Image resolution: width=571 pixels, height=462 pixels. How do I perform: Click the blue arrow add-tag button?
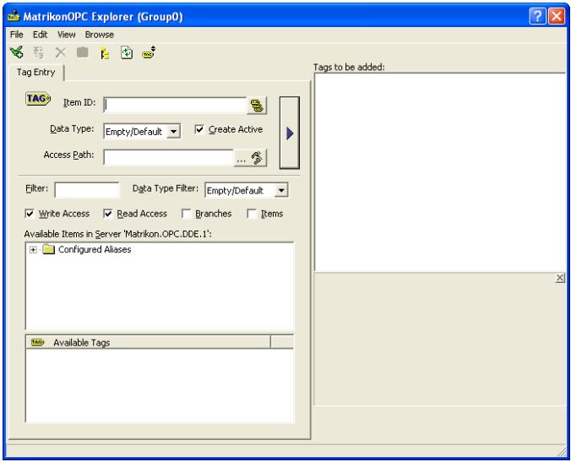point(290,133)
